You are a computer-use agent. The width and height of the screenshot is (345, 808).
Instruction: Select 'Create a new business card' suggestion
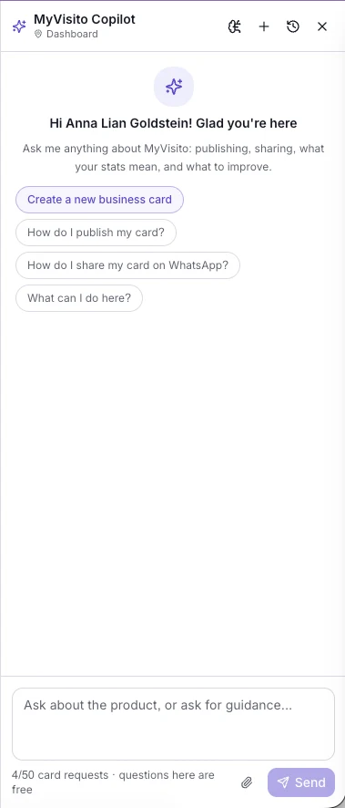click(100, 200)
